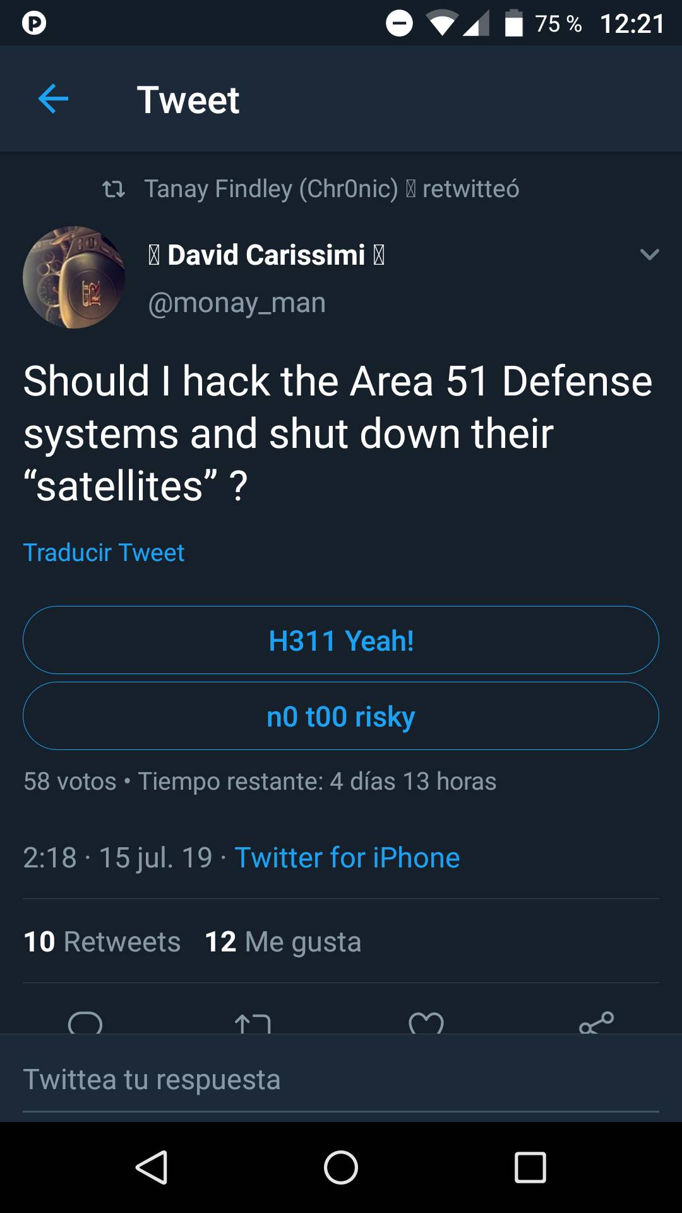
Task: Tap the retweet icon below the tweet
Action: pos(253,1022)
